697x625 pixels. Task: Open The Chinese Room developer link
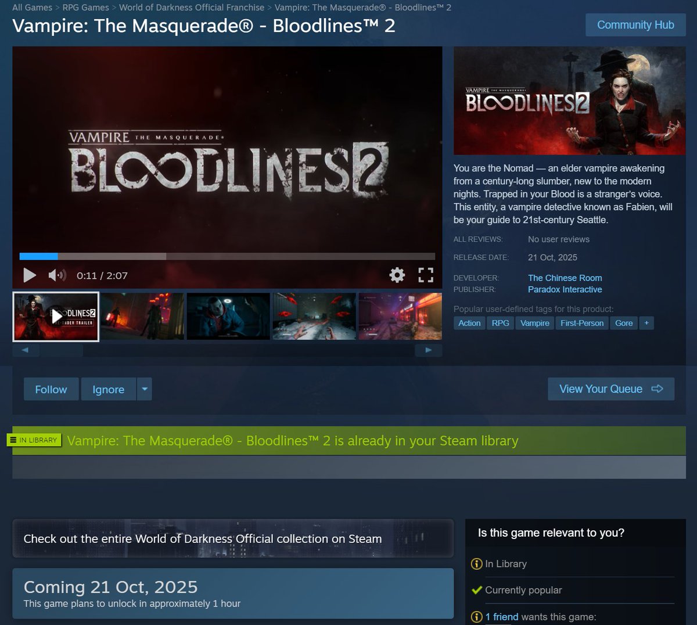pyautogui.click(x=565, y=278)
